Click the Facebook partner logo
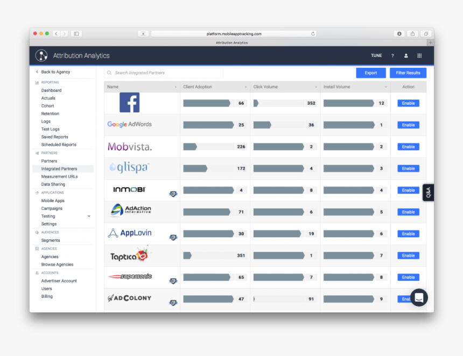Image resolution: width=463 pixels, height=356 pixels. tap(129, 102)
